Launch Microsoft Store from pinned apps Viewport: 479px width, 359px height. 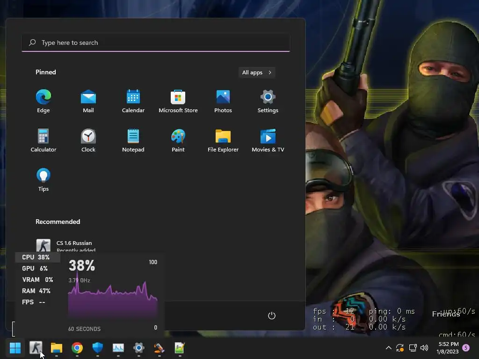coord(178,101)
